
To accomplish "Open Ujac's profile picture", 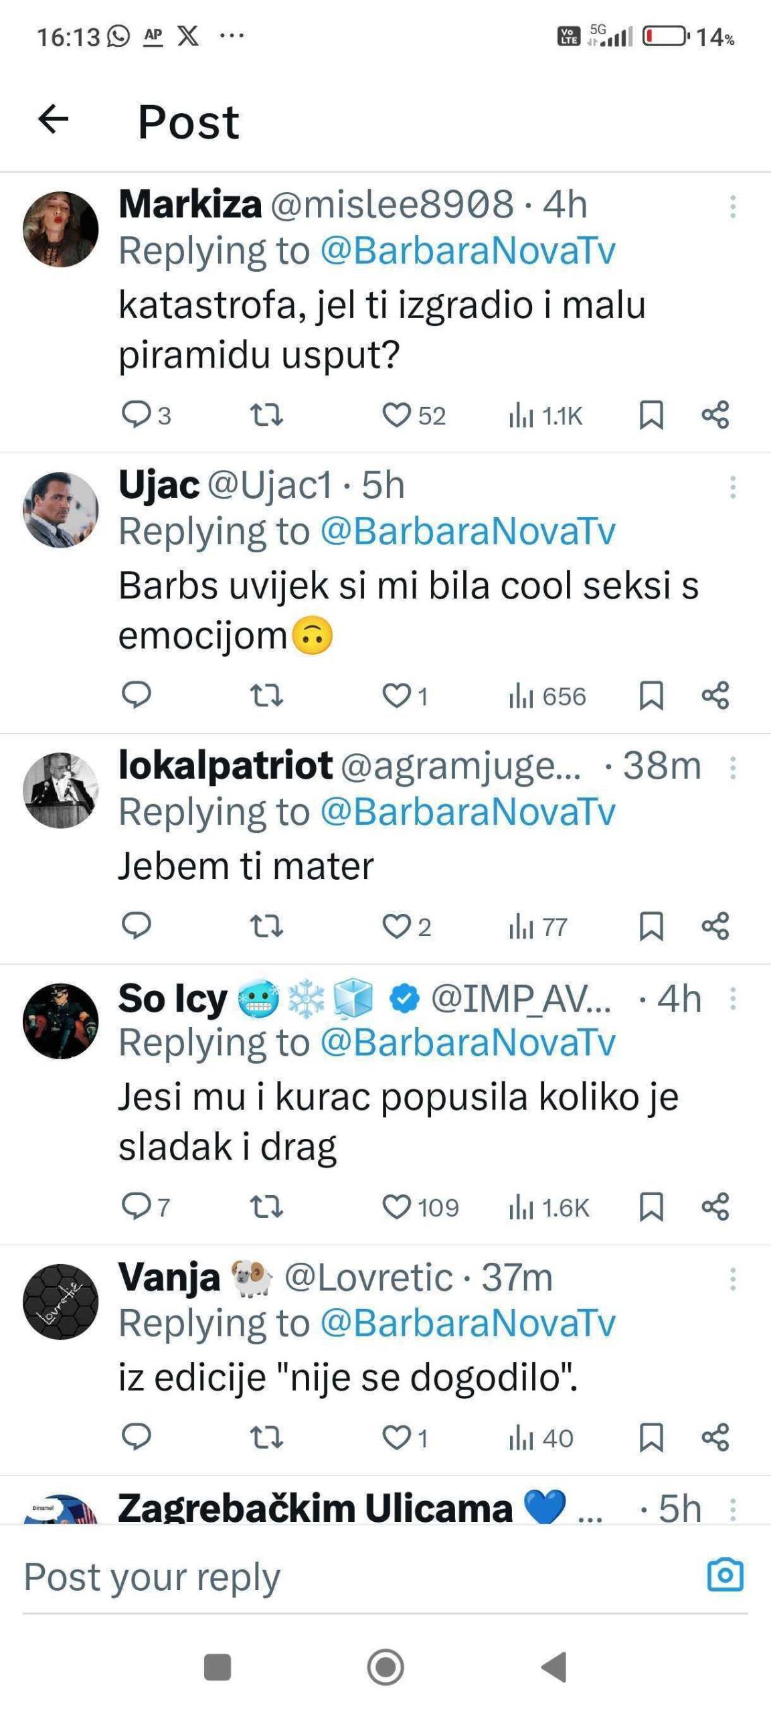I will click(61, 510).
